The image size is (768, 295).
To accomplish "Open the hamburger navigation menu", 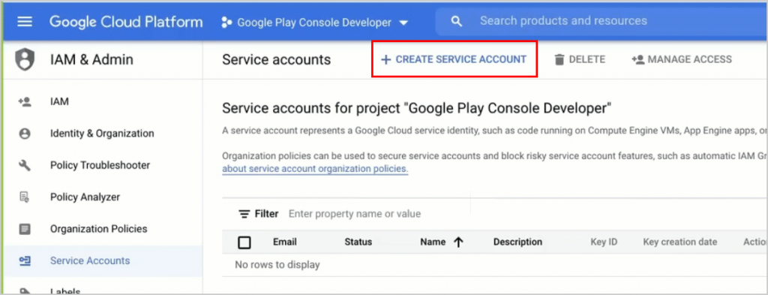I will pyautogui.click(x=25, y=22).
